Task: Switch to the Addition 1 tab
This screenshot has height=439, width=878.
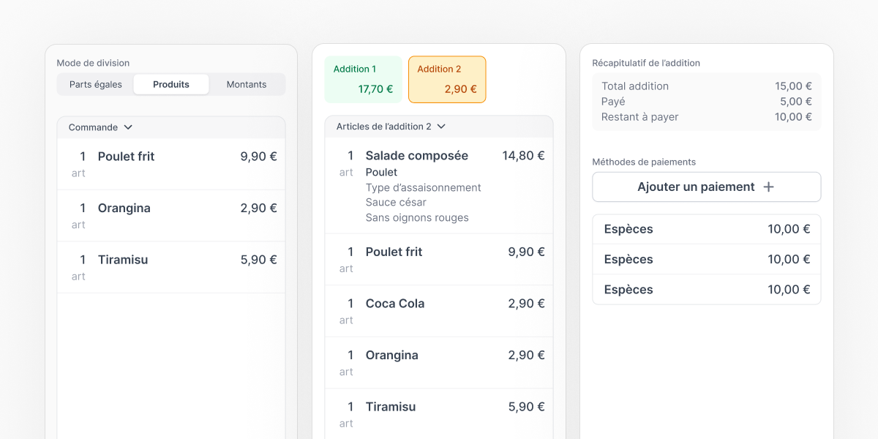Action: click(363, 78)
